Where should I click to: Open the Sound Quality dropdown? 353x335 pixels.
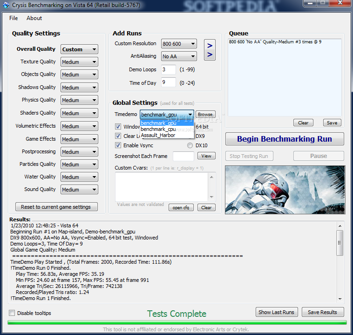pos(79,190)
